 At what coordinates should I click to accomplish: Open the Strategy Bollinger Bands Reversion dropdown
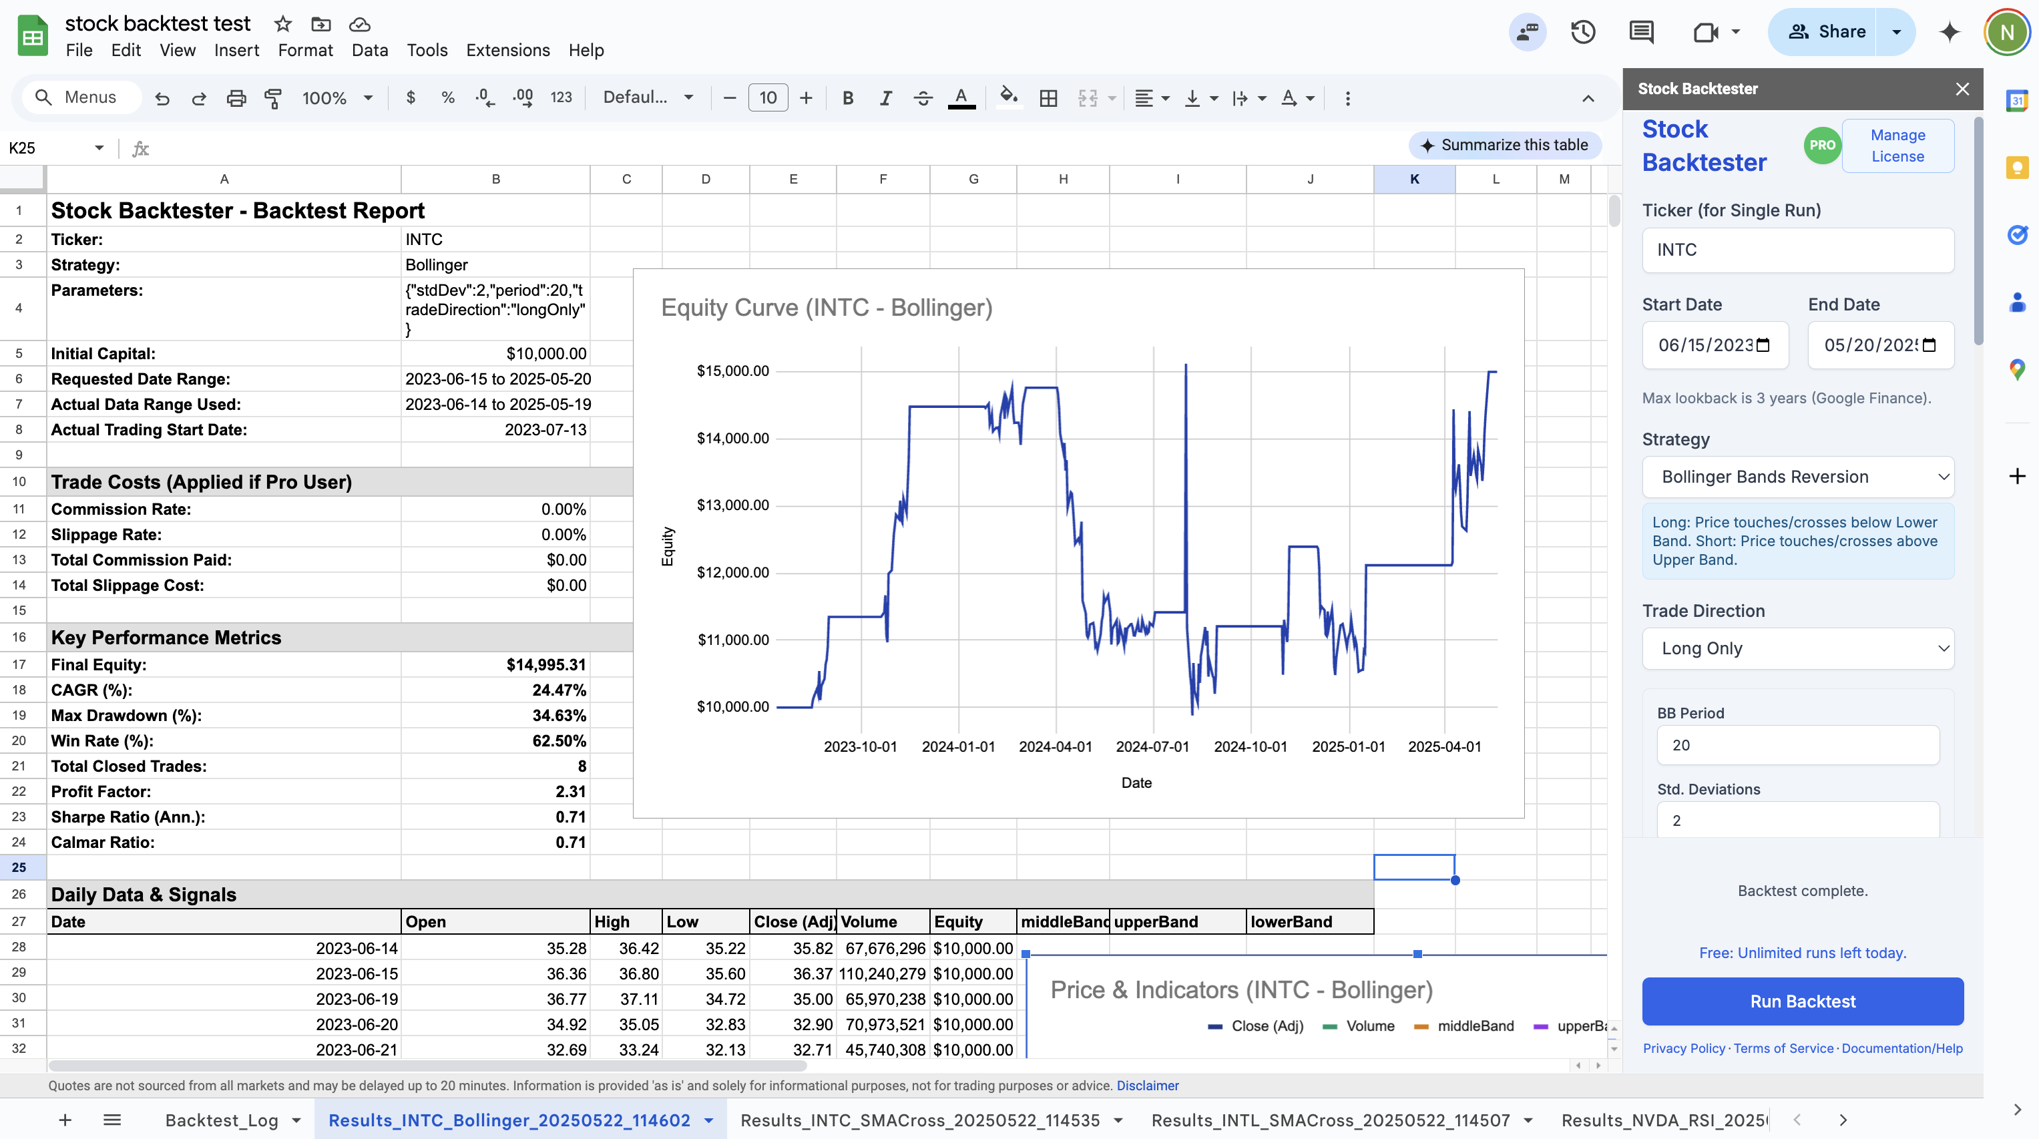point(1797,477)
